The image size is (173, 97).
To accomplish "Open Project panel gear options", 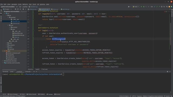I will click(23, 9).
